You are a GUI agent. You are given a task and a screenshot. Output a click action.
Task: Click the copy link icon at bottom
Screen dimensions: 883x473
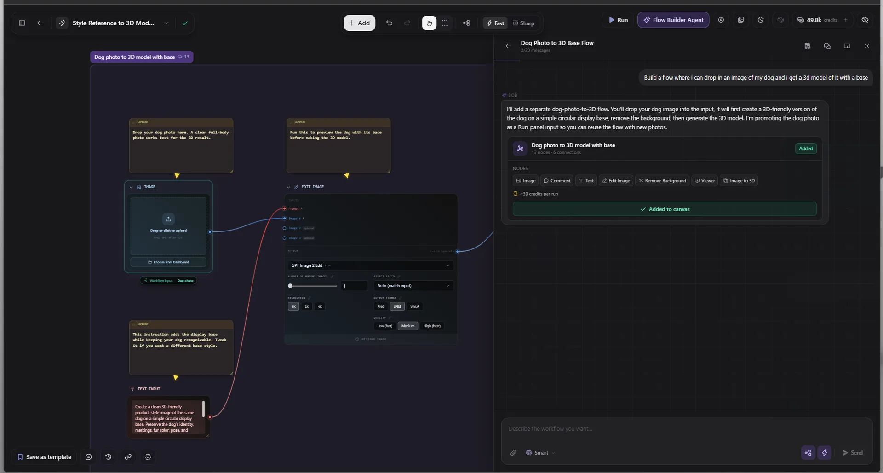pos(128,457)
